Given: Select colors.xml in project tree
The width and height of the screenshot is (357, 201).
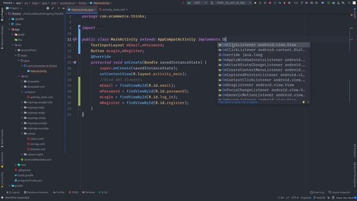Looking at the screenshot, I should [x=37, y=139].
